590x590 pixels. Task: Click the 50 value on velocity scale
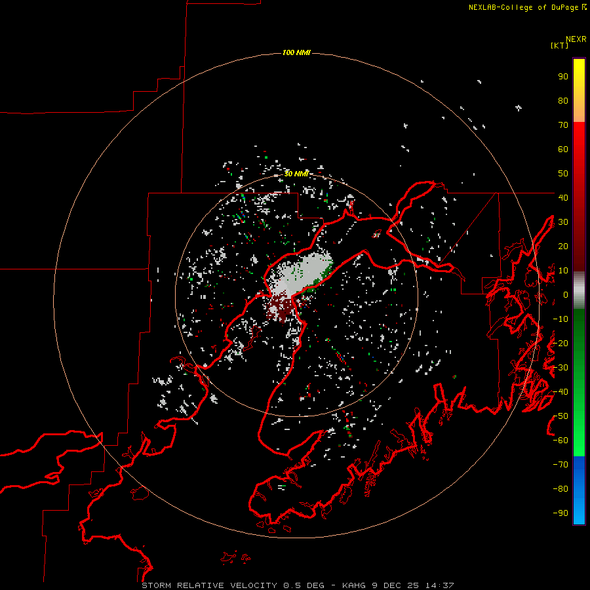[563, 174]
